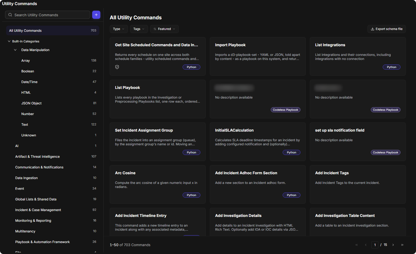416x254 pixels.
Task: Open the Tags filter dropdown
Action: pos(139,29)
